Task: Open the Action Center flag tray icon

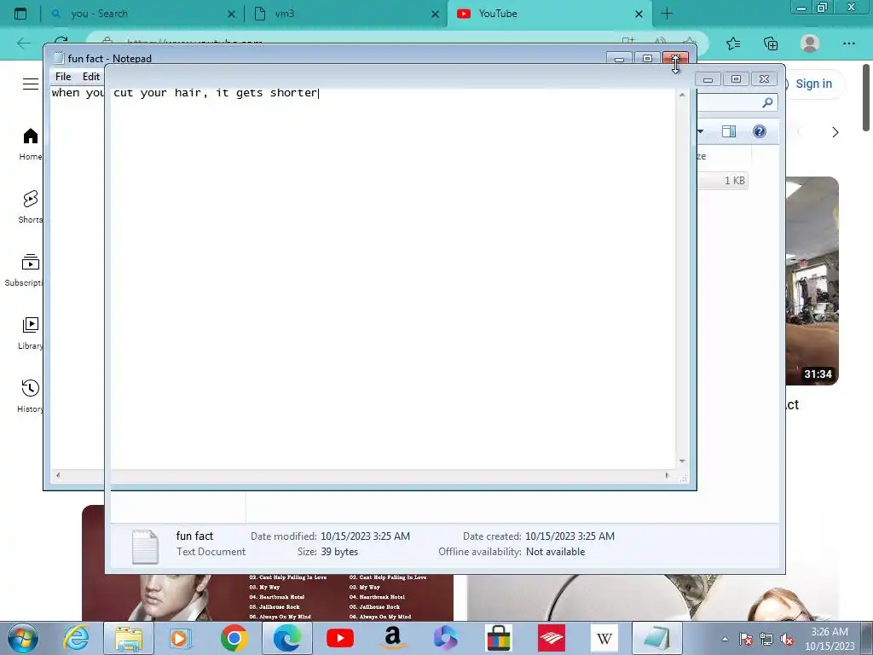Action: (x=745, y=639)
